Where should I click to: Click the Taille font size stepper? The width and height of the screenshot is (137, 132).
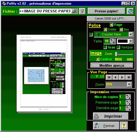click(x=112, y=41)
